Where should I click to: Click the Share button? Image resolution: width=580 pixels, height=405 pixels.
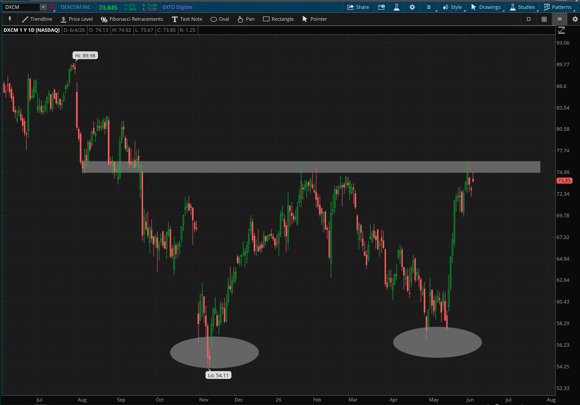tap(358, 7)
